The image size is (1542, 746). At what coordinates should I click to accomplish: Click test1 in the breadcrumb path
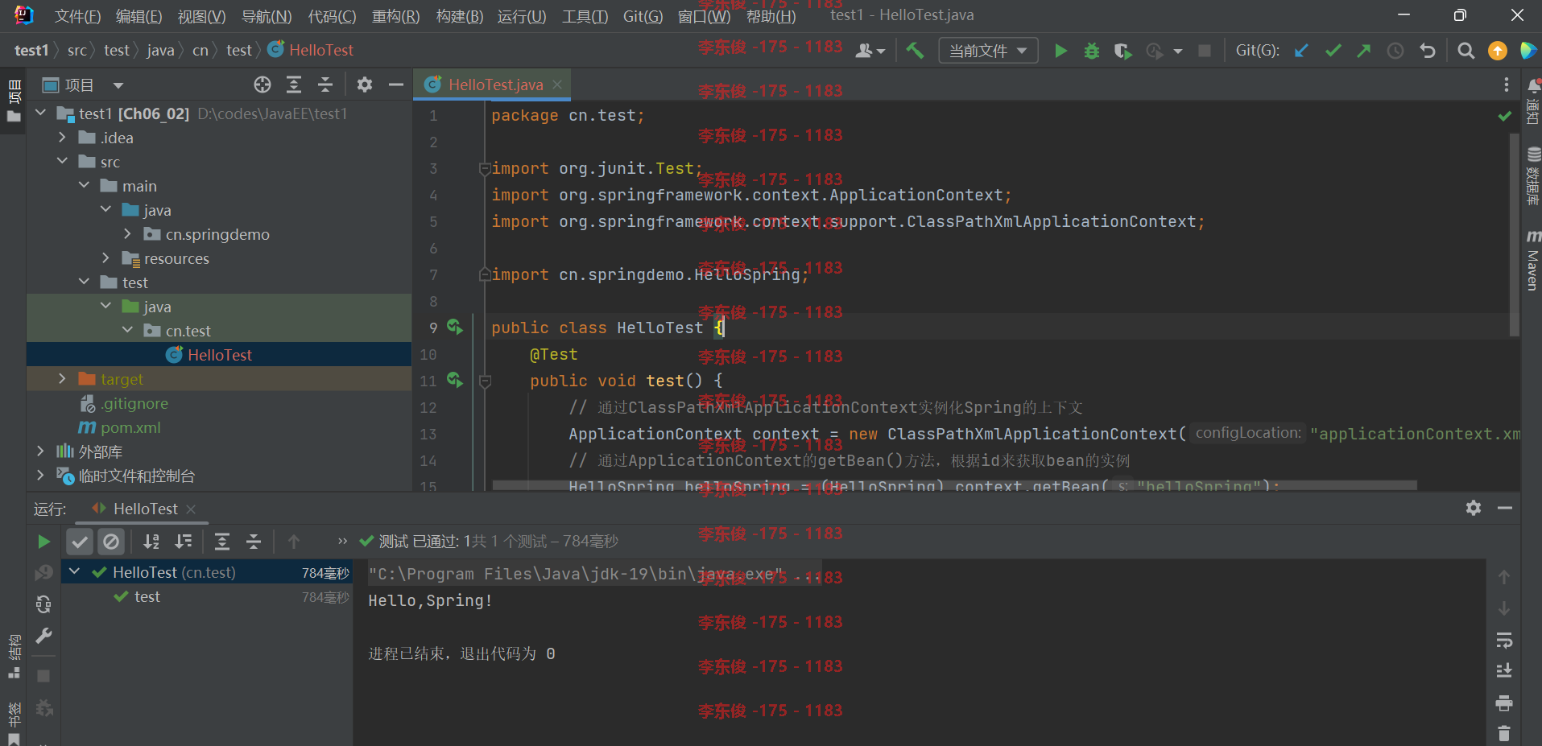[31, 50]
